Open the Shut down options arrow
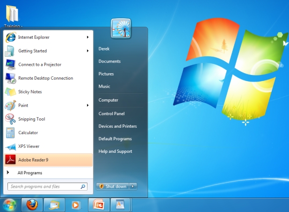 133,186
